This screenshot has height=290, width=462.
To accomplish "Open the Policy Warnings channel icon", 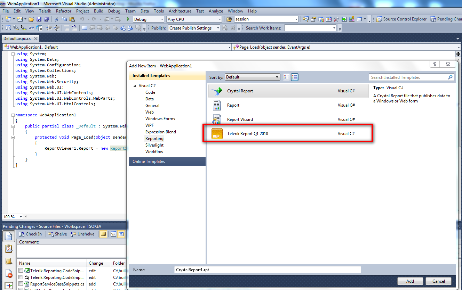I will point(9,274).
